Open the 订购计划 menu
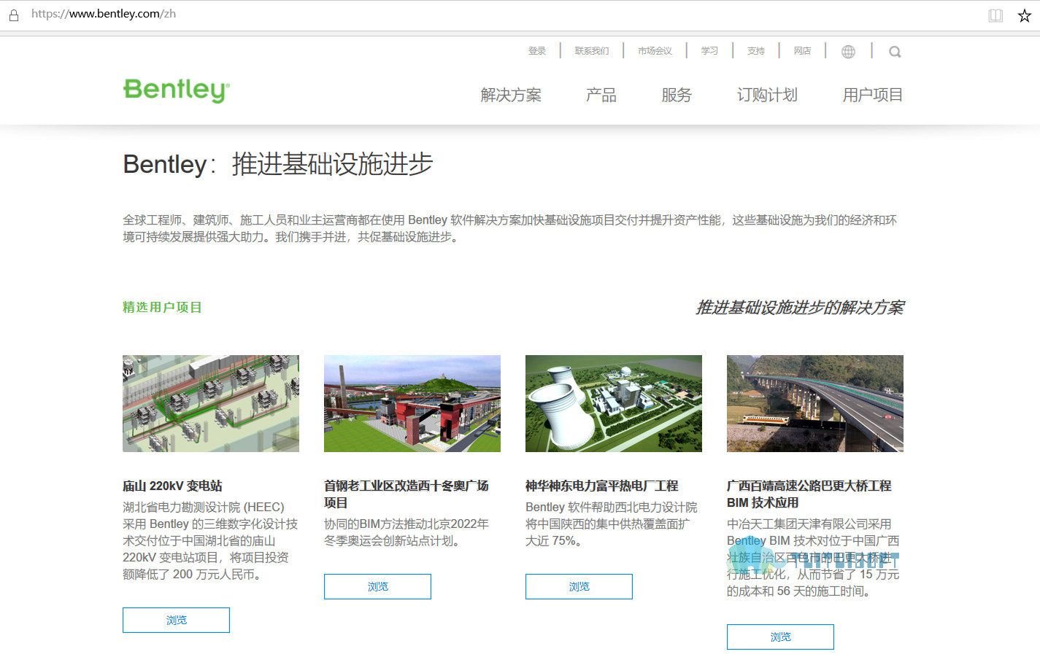This screenshot has width=1040, height=657. [767, 95]
